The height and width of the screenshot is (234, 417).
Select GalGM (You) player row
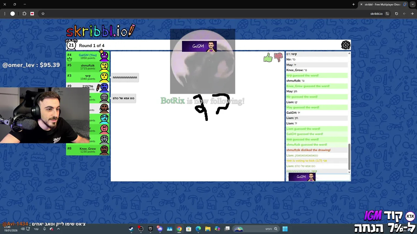(88, 56)
